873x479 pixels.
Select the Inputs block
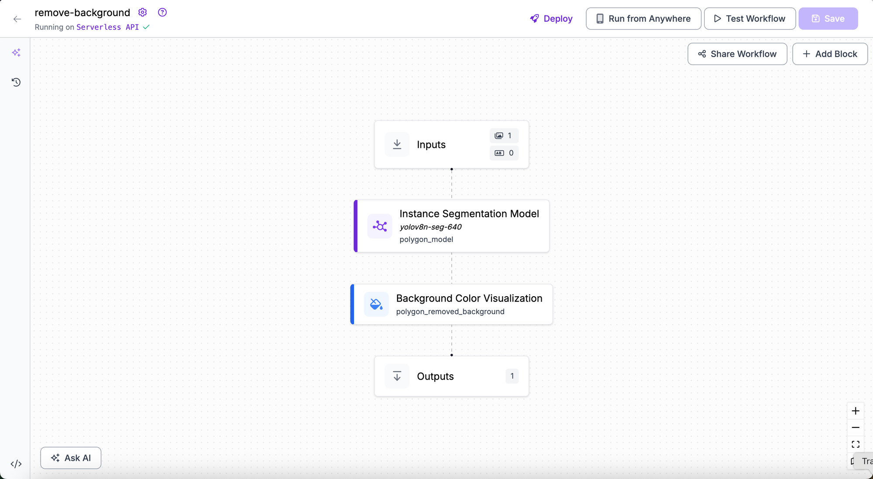[451, 145]
